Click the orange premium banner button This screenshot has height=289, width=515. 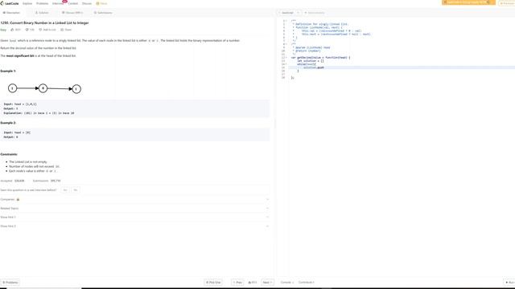pyautogui.click(x=468, y=2)
